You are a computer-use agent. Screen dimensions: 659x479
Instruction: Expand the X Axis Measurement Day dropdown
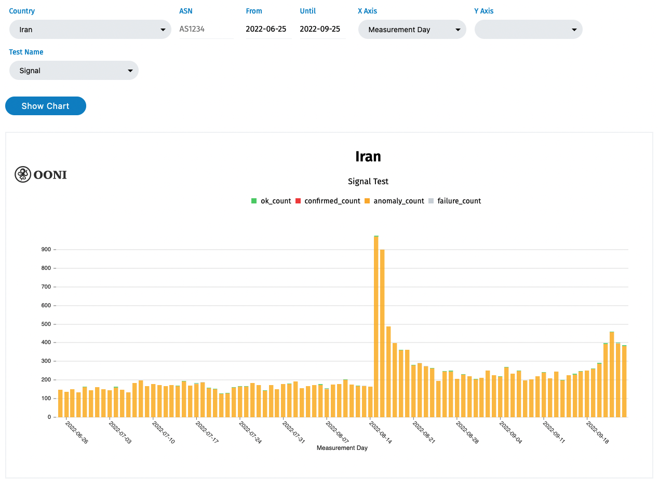412,30
